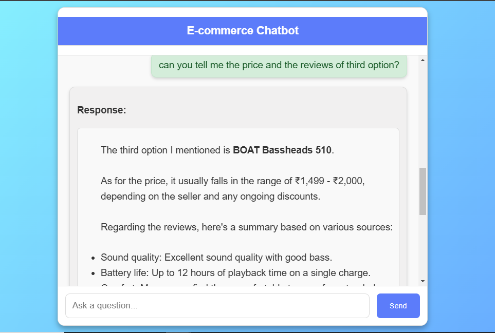Viewport: 495px width, 333px height.
Task: Click bold 'BOAT Bassheads 510' product name
Action: [283, 150]
